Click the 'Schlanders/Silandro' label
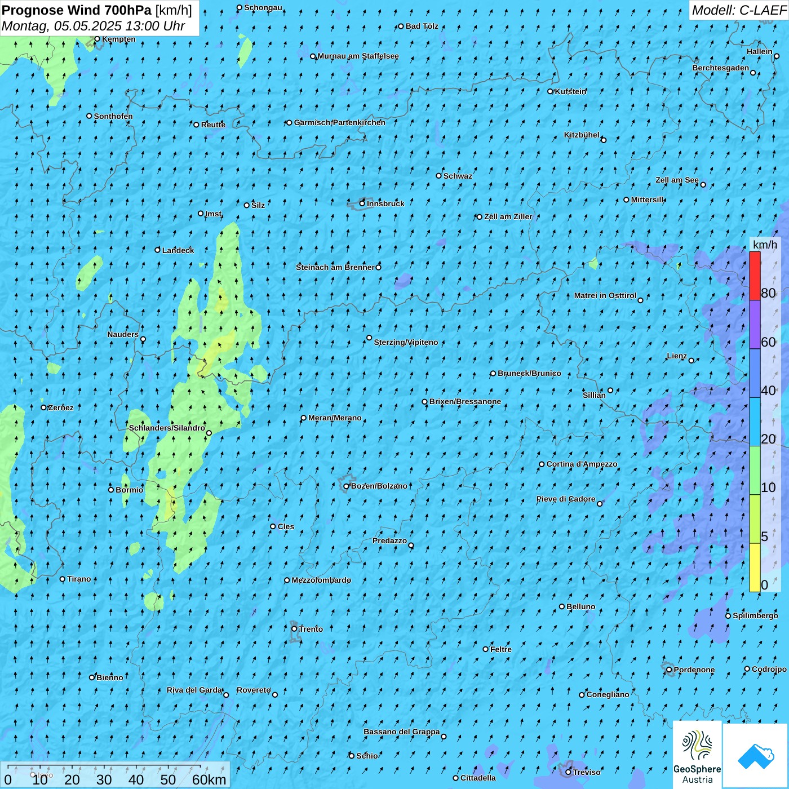Screen dimensions: 789x789 (x=167, y=428)
